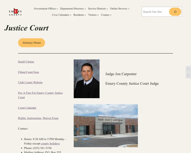Image resolution: width=191 pixels, height=153 pixels.
Task: Open the Filing/Court Fees link
Action: (29, 72)
